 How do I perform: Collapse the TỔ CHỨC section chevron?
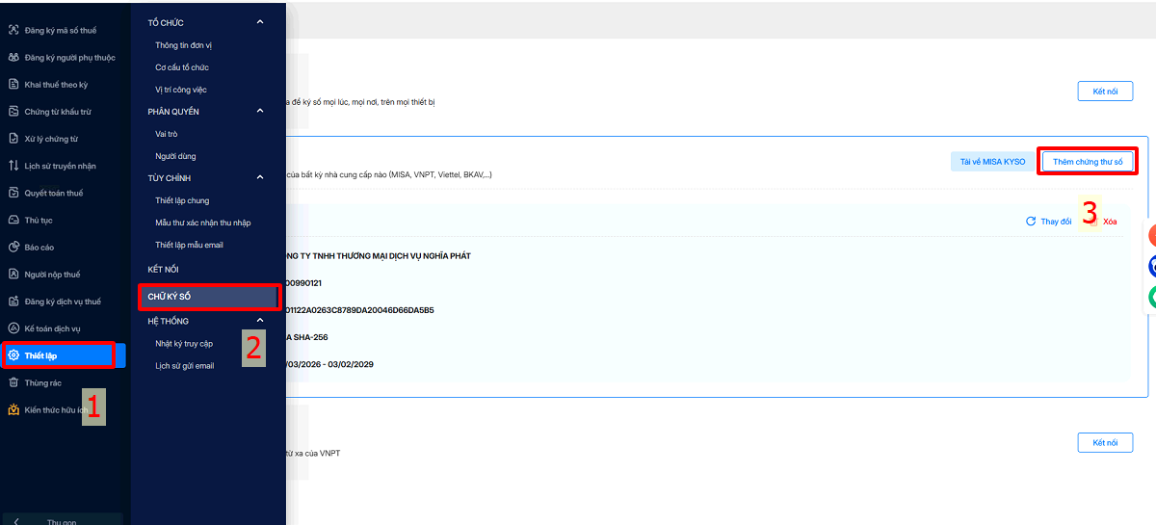coord(259,22)
